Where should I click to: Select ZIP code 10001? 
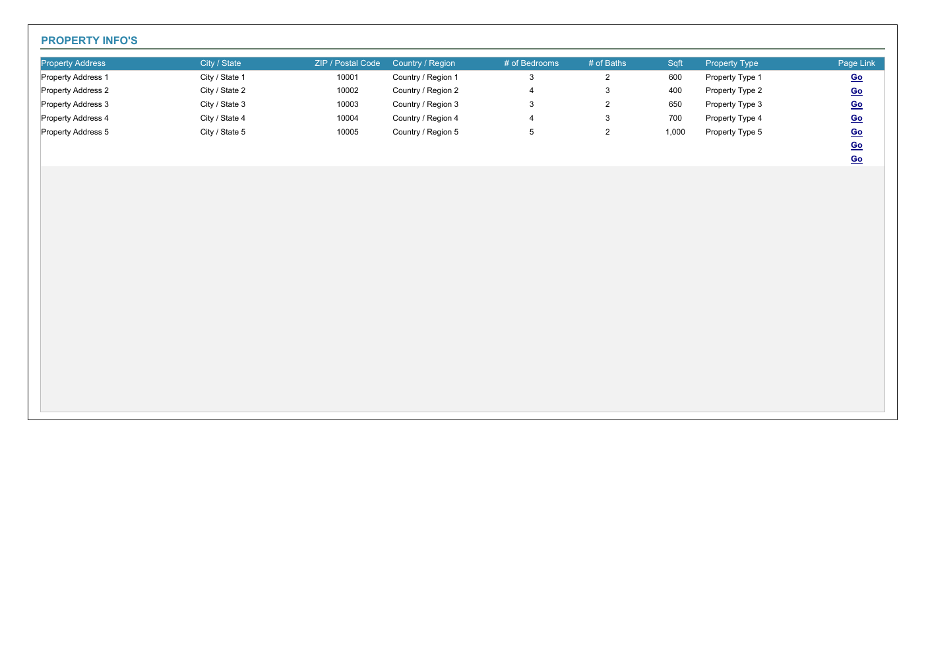click(x=348, y=77)
